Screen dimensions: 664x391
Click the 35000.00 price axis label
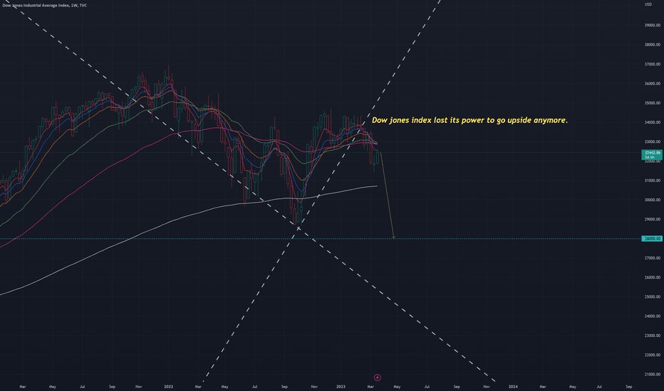tap(652, 102)
